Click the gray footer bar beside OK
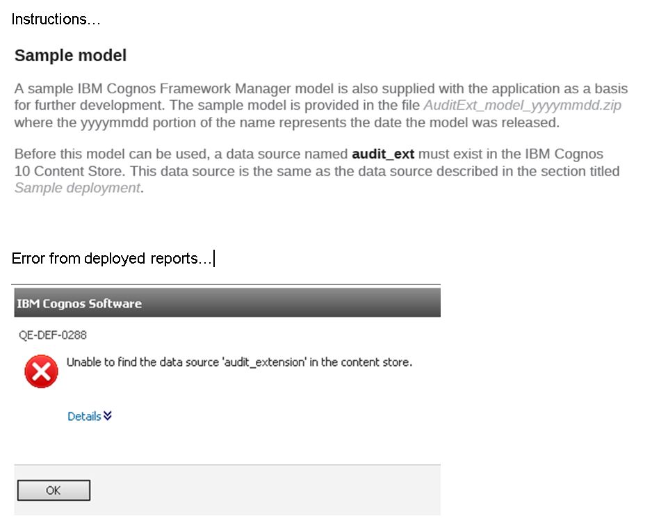 [x=265, y=490]
